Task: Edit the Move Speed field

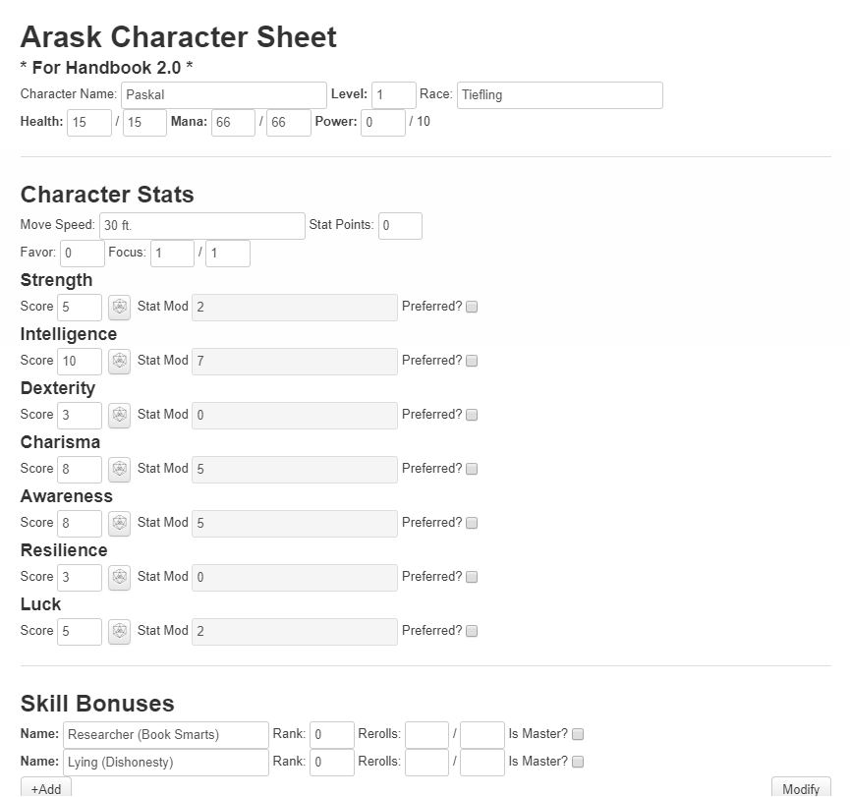Action: [x=202, y=226]
